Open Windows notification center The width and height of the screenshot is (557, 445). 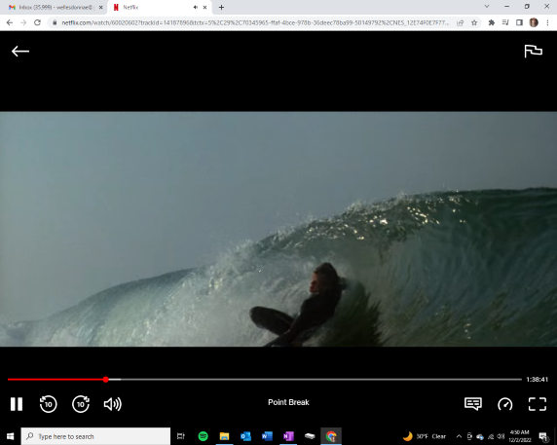(x=543, y=436)
